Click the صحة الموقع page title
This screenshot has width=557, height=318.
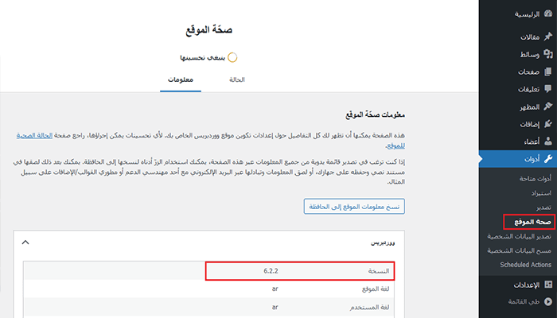coord(208,29)
